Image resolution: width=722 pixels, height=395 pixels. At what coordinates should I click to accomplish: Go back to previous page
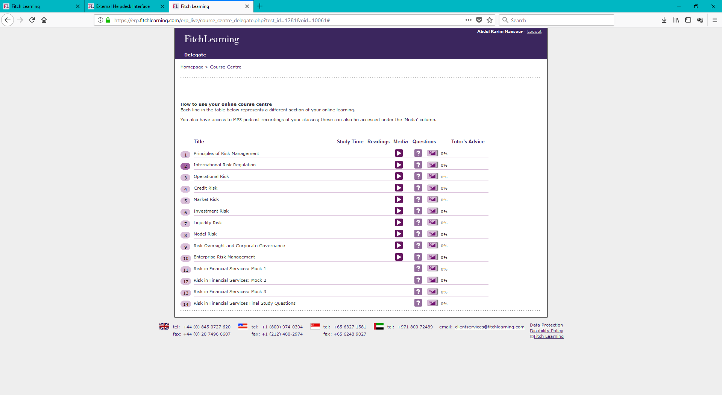pyautogui.click(x=8, y=20)
